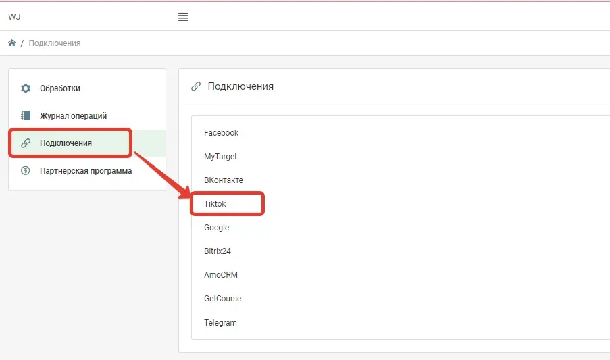
Task: Click Подключения breadcrumb text
Action: (55, 43)
